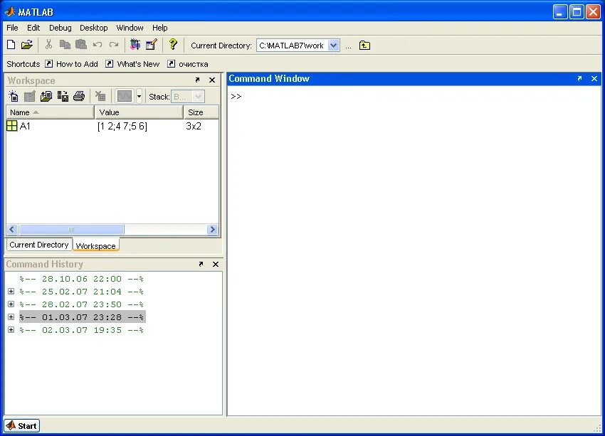Click the Copy icon in main toolbar
605x436 pixels.
pos(65,45)
